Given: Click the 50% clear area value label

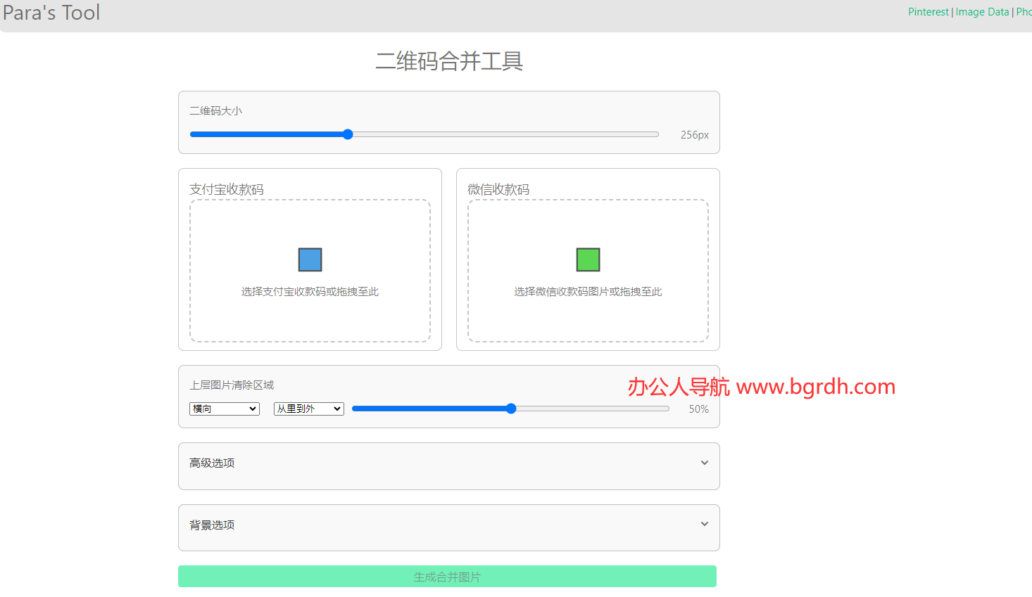Looking at the screenshot, I should click(x=698, y=409).
